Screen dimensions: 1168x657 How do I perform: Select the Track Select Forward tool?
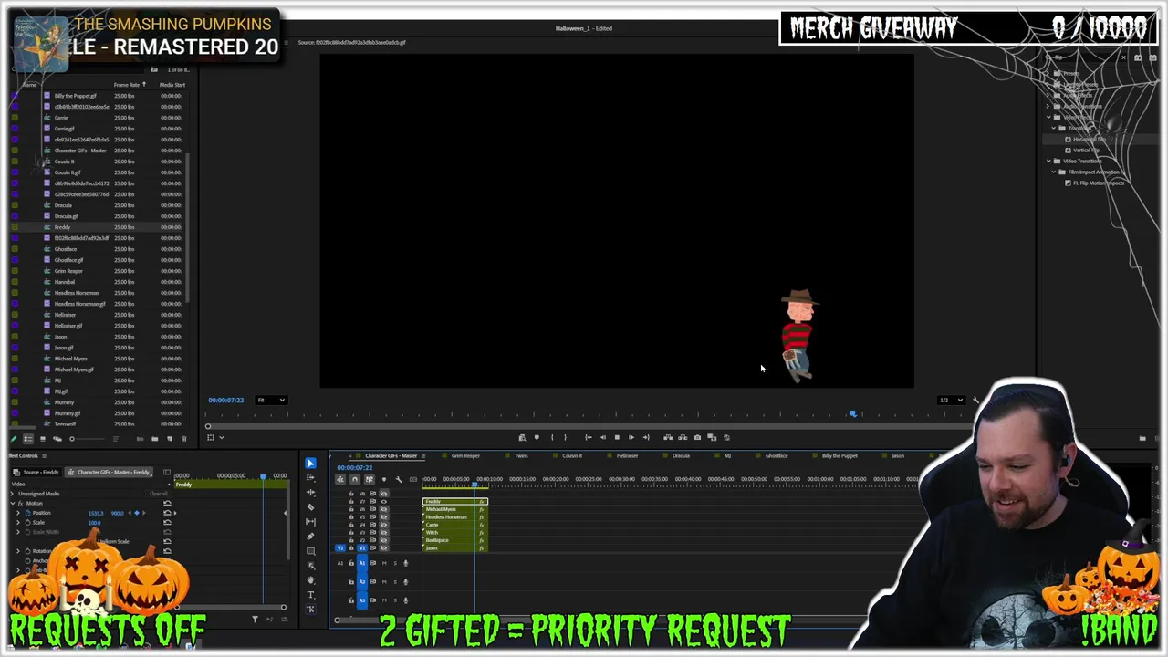pos(310,477)
